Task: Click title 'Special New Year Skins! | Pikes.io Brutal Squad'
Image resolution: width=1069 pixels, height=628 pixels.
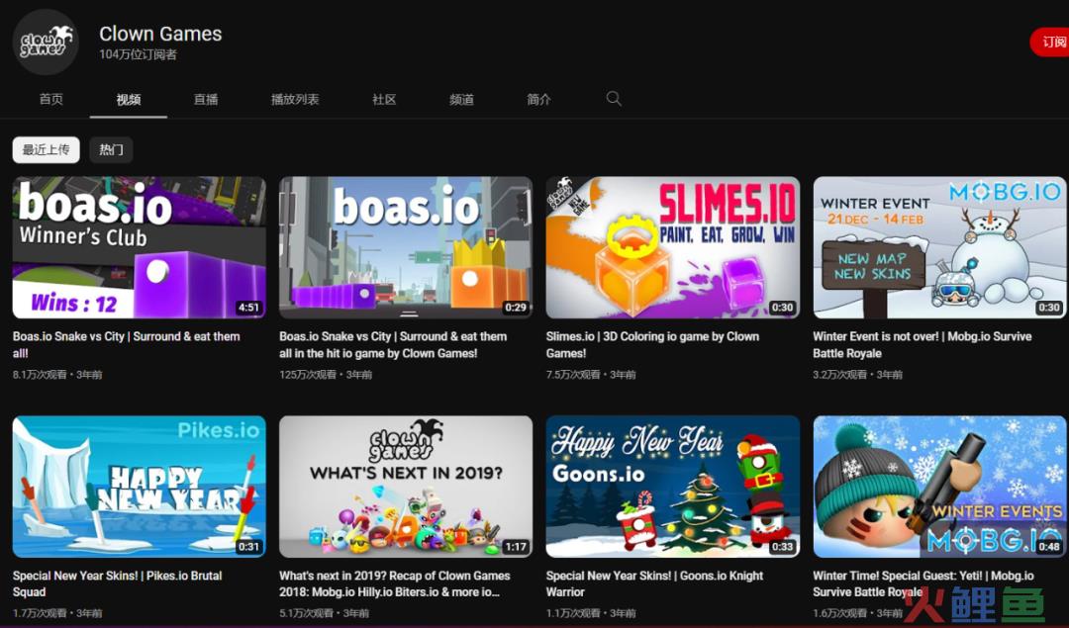Action: tap(117, 583)
